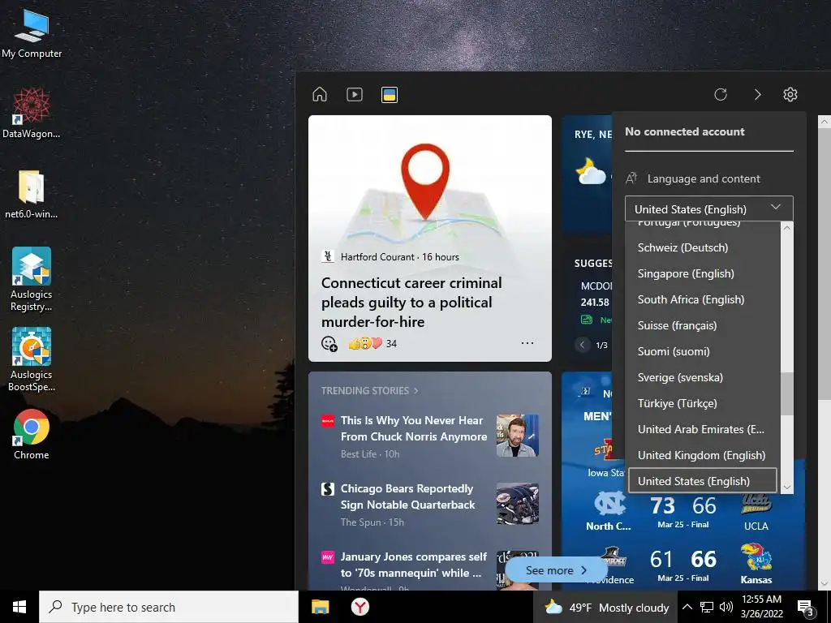831x623 pixels.
Task: Expand Trending Stories section chevron
Action: pos(416,391)
